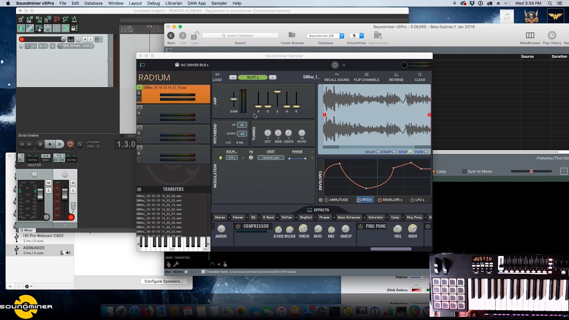Go to the previous slot with < arrow
The width and height of the screenshot is (569, 320).
(232, 77)
